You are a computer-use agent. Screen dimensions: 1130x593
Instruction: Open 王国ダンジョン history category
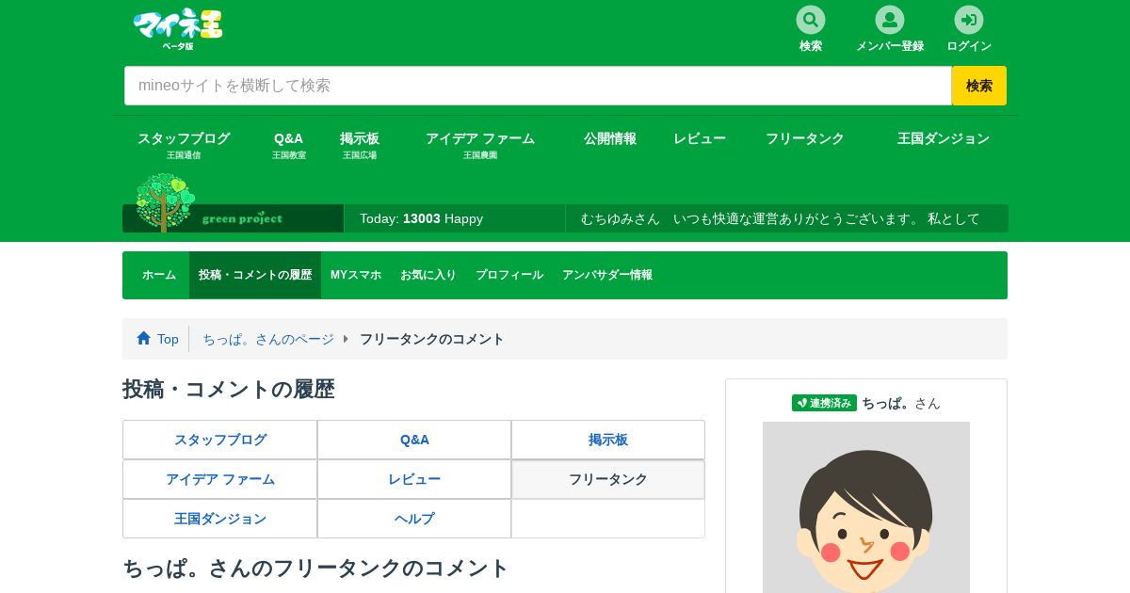pyautogui.click(x=220, y=519)
